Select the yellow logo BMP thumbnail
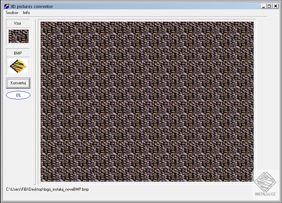This screenshot has width=282, height=203. coord(18,66)
